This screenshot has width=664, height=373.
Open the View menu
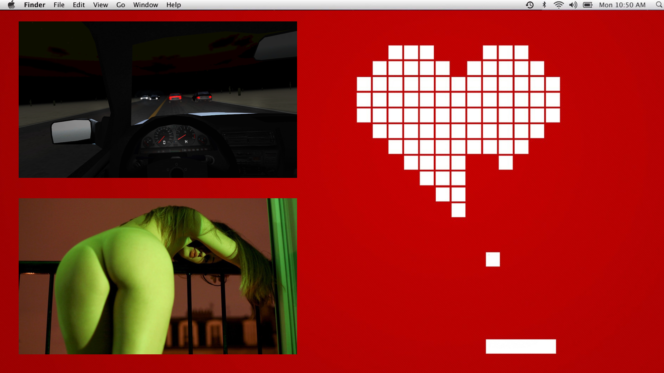click(100, 5)
